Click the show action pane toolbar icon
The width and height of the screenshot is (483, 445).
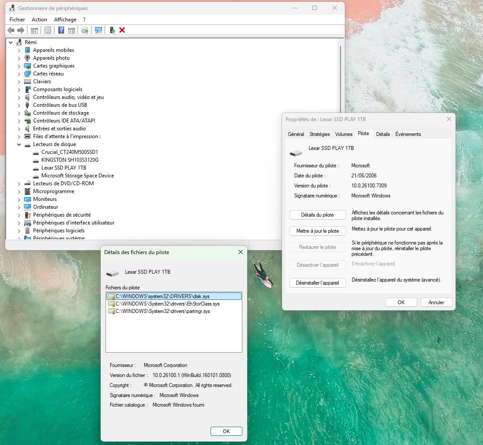(x=71, y=30)
